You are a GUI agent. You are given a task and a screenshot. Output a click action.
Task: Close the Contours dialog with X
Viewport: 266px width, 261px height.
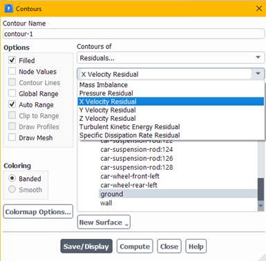(x=259, y=8)
